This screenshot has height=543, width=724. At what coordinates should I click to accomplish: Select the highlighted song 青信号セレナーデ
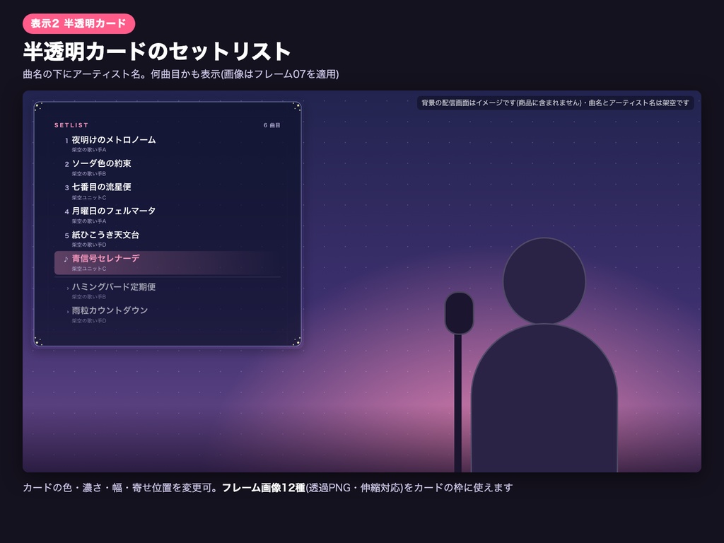click(x=106, y=258)
